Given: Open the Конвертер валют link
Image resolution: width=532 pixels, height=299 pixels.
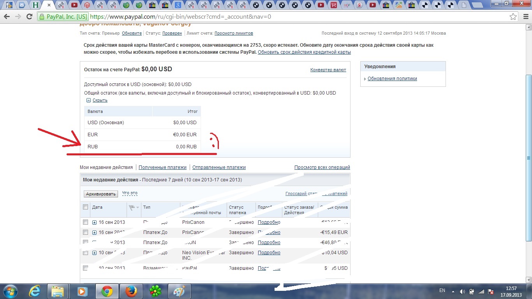Looking at the screenshot, I should (x=328, y=70).
